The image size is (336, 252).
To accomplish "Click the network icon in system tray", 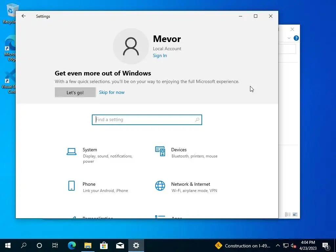I will click(286, 245).
